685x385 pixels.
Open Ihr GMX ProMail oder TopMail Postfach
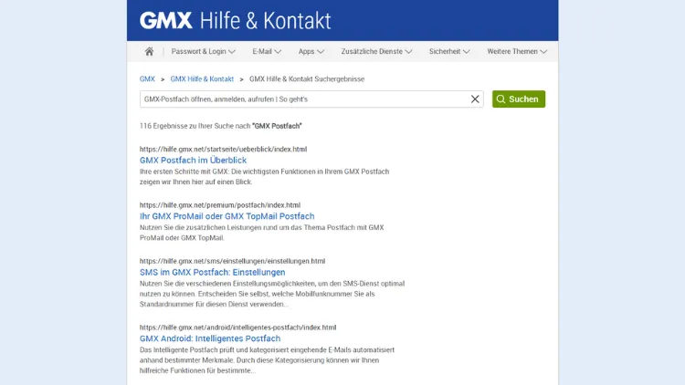[x=227, y=216]
